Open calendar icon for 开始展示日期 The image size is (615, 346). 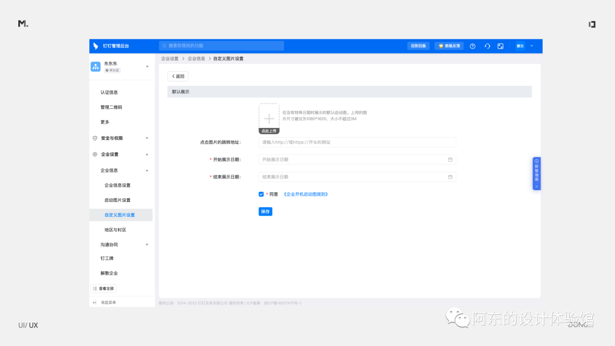coord(450,159)
